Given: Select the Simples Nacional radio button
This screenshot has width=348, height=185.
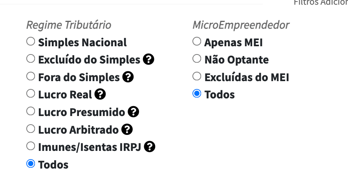Looking at the screenshot, I should pyautogui.click(x=31, y=41).
